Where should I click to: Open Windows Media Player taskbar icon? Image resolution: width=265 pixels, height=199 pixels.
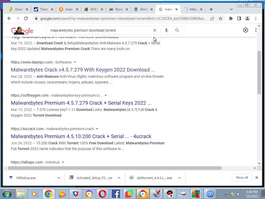(x=34, y=194)
